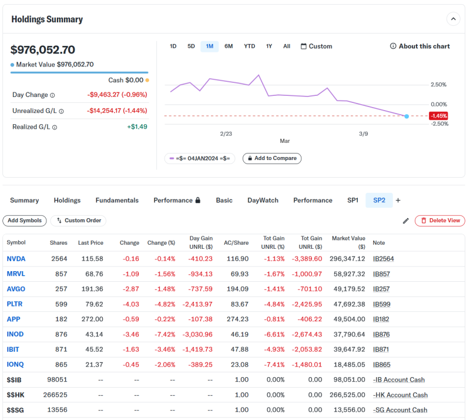Click the Add Symbols button
The width and height of the screenshot is (470, 420).
pyautogui.click(x=25, y=221)
